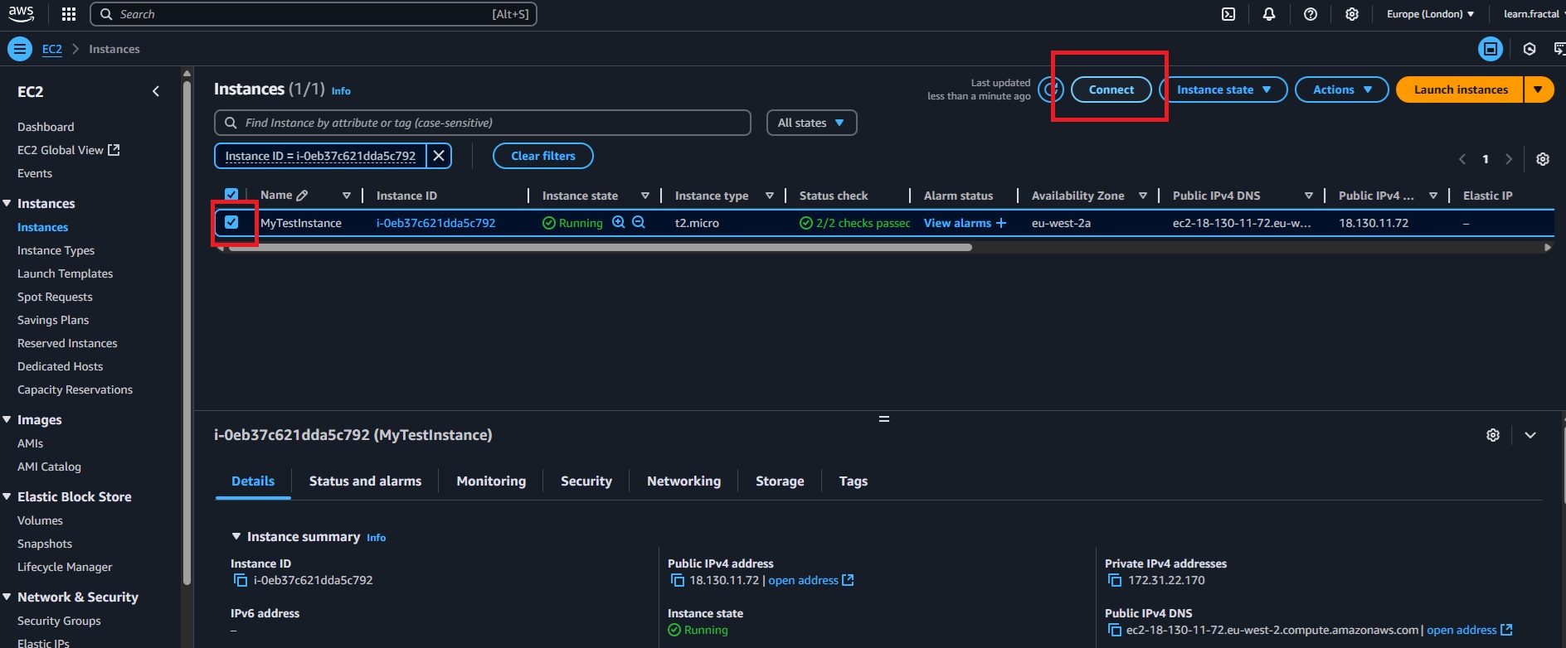
Task: Remove the Instance ID filter token
Action: pos(440,156)
